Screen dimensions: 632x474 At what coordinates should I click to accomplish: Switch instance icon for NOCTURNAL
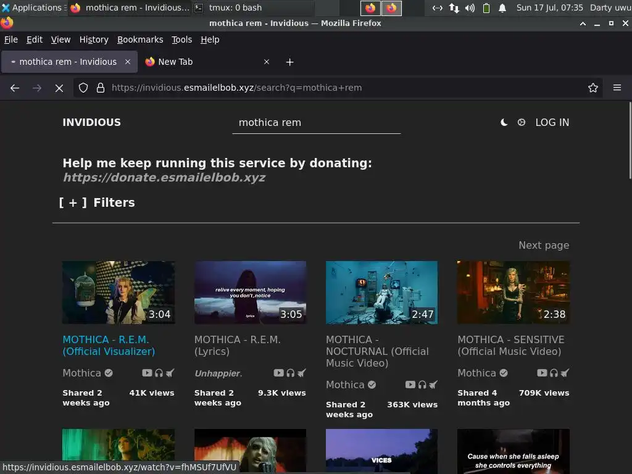coord(433,385)
